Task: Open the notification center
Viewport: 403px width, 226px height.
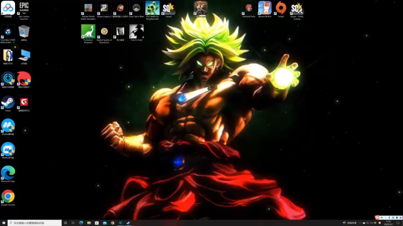Action: tap(398, 223)
